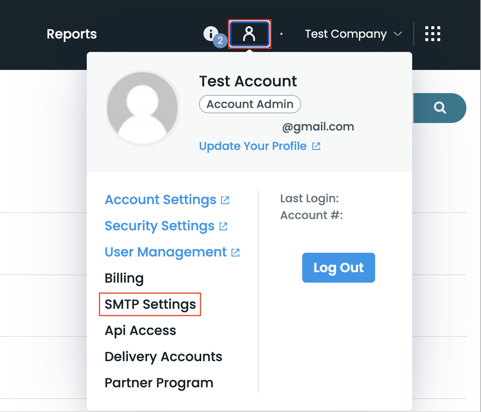The width and height of the screenshot is (481, 412).
Task: Click the Update Your Profile link
Action: [x=253, y=146]
